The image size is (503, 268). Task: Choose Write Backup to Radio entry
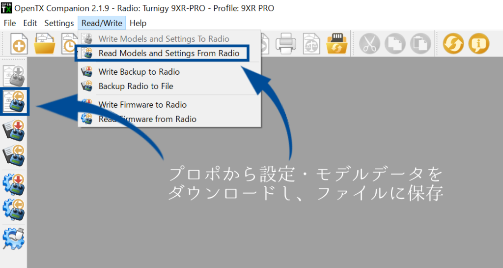[169, 72]
